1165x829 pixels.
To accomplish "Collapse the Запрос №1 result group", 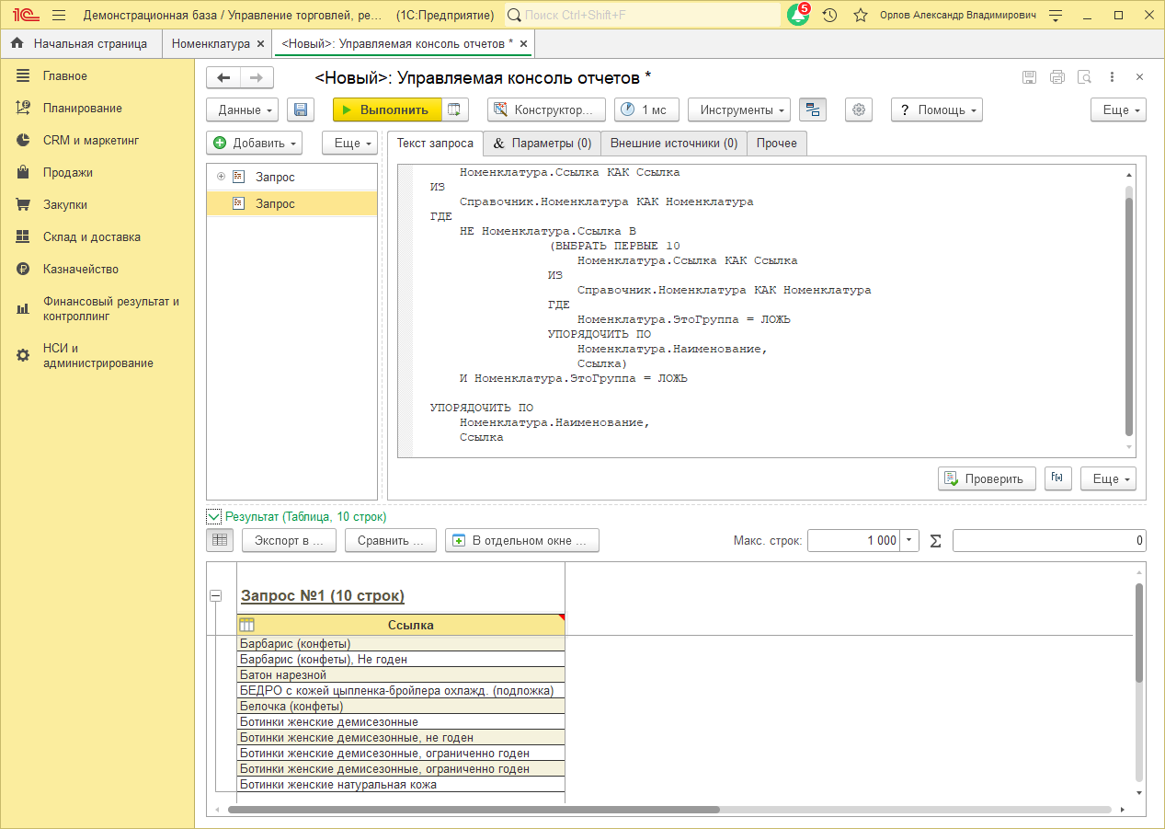I will coord(216,596).
